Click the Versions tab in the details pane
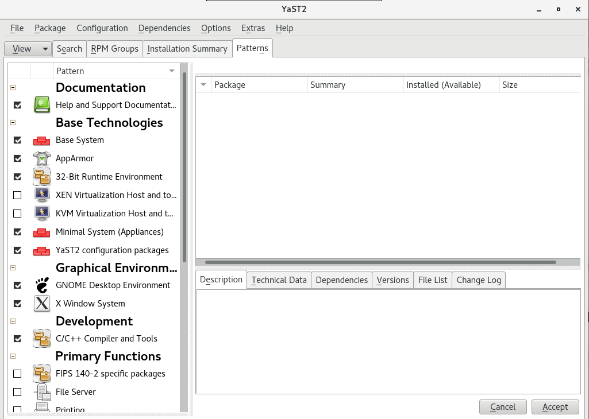Image resolution: width=589 pixels, height=419 pixels. tap(392, 280)
